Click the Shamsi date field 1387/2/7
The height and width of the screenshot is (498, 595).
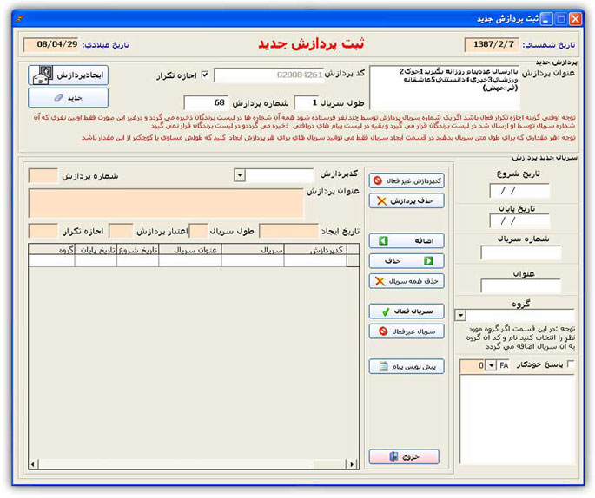492,45
